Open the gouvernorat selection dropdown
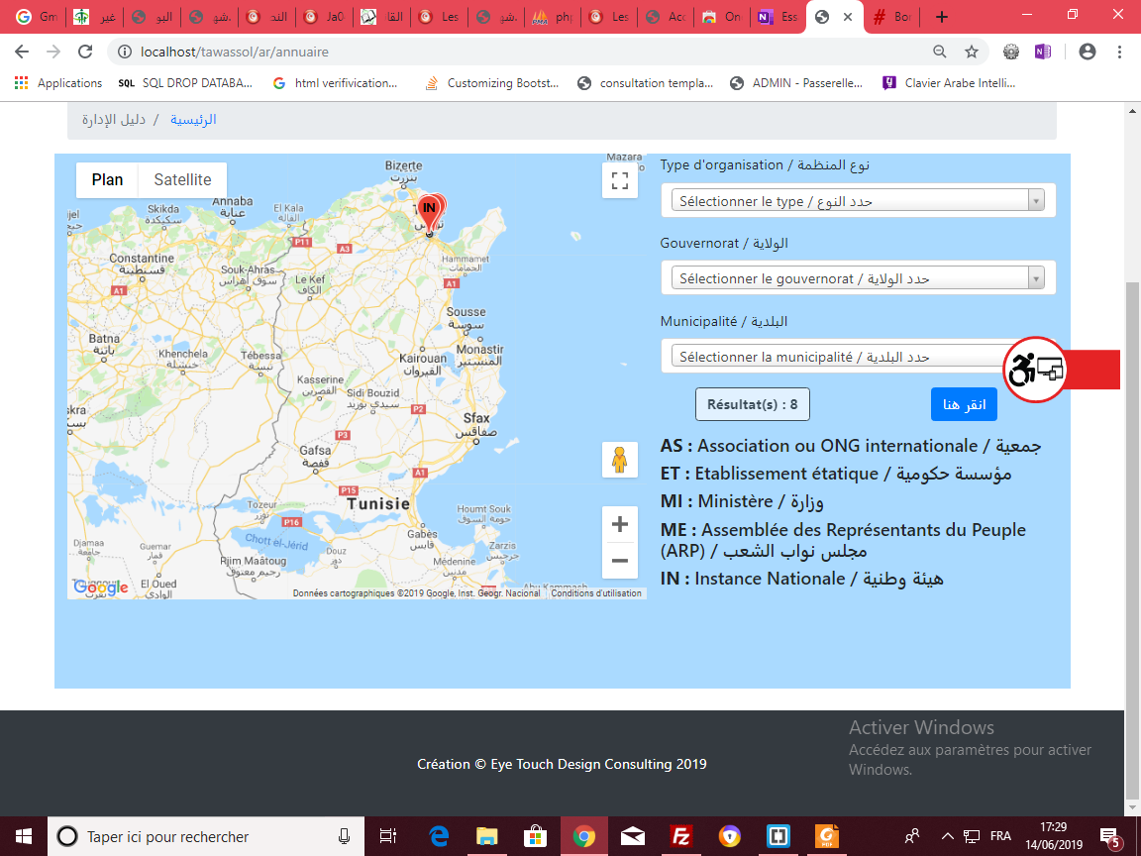This screenshot has width=1141, height=856. pos(858,277)
